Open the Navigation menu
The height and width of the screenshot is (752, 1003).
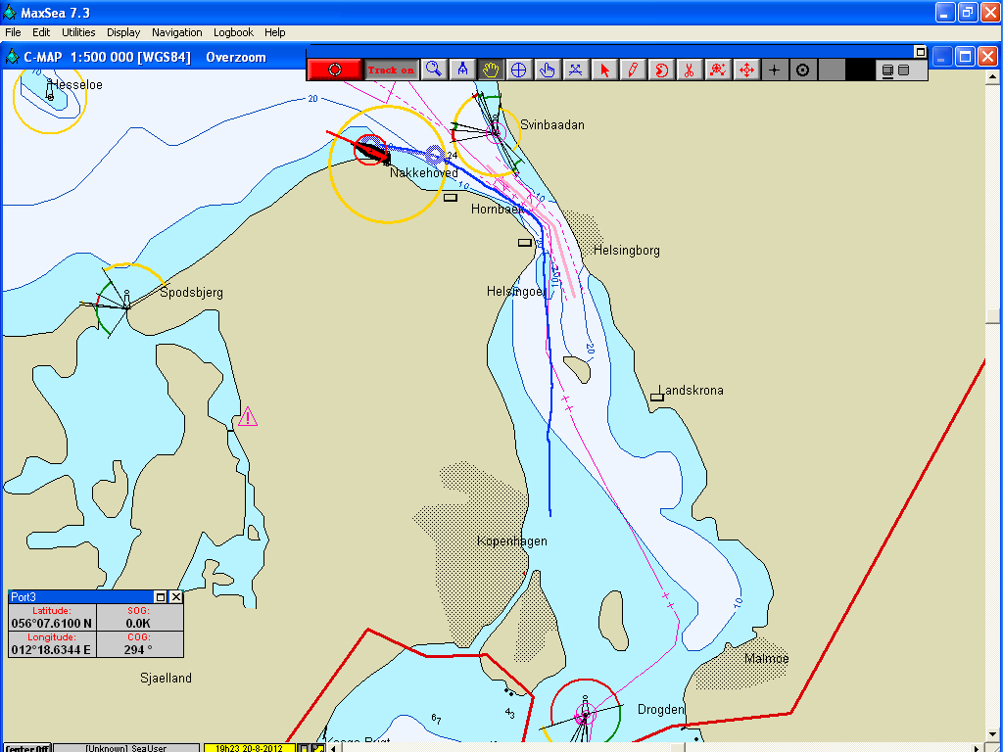(176, 32)
